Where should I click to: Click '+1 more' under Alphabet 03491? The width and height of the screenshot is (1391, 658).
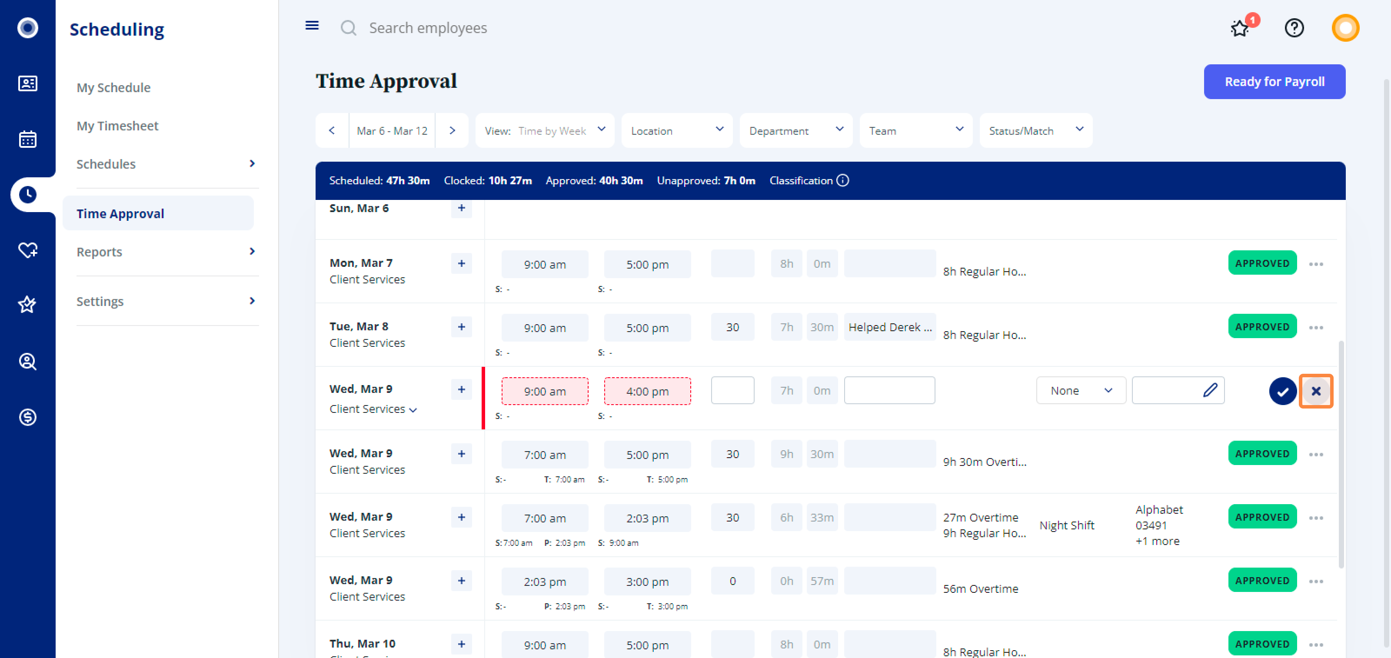[x=1157, y=541]
